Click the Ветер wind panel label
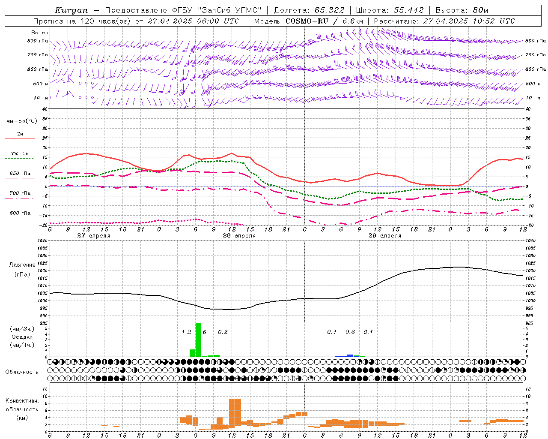The image size is (548, 439). point(40,33)
